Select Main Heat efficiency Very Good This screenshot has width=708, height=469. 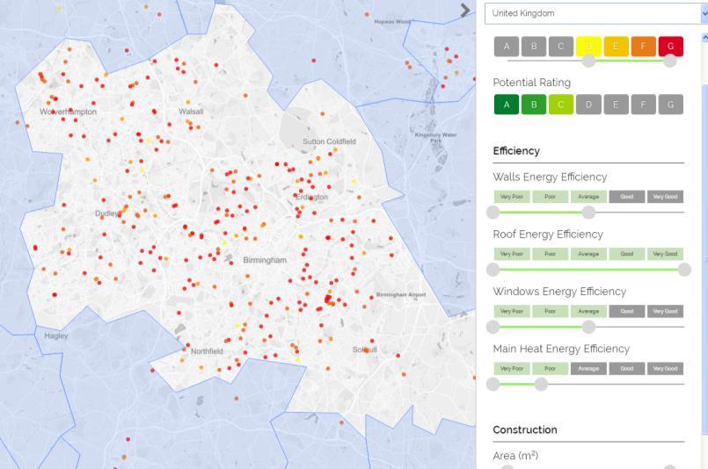[x=665, y=368]
